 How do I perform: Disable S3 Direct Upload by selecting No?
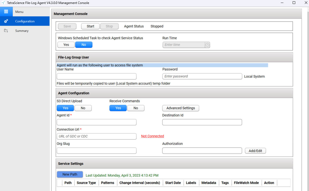[x=83, y=108]
